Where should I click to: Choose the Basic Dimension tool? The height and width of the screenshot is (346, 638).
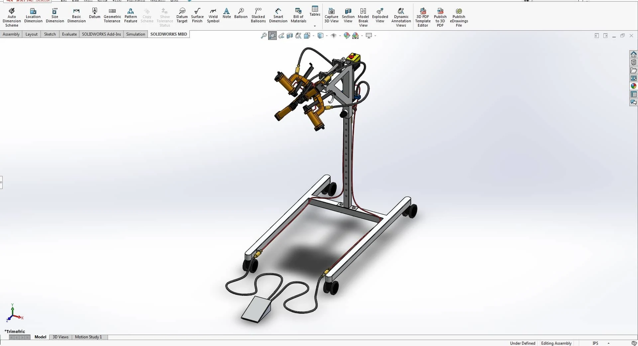point(76,15)
